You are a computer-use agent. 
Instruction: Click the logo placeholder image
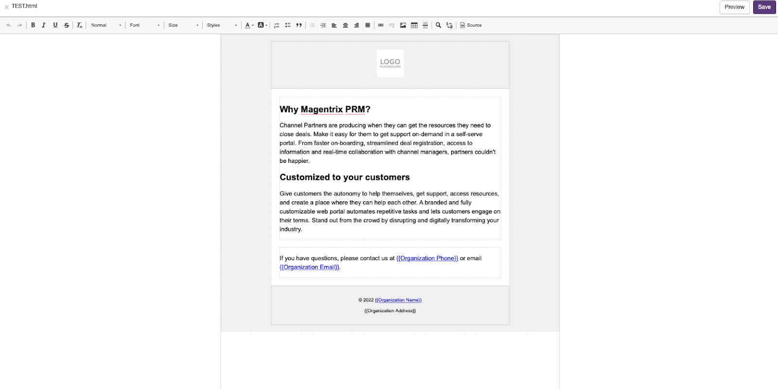pyautogui.click(x=390, y=63)
